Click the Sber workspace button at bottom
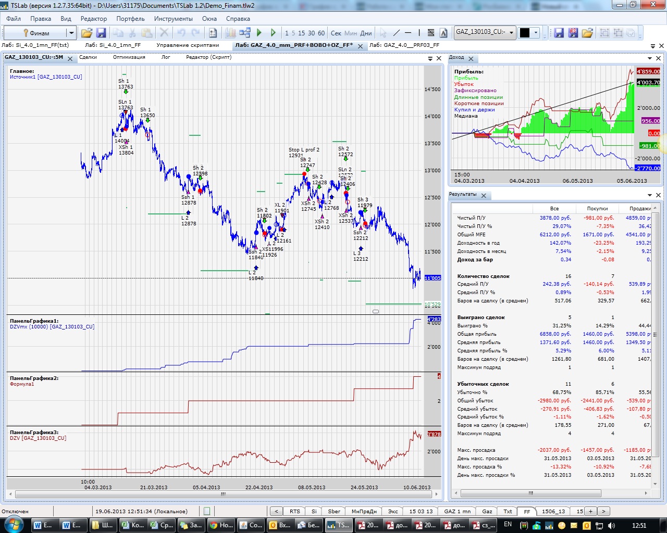The image size is (667, 533). [334, 511]
